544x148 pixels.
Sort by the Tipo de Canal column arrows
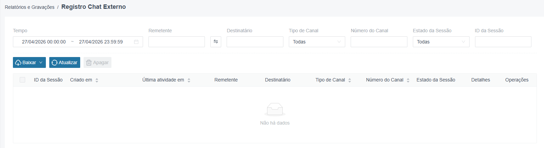point(350,80)
